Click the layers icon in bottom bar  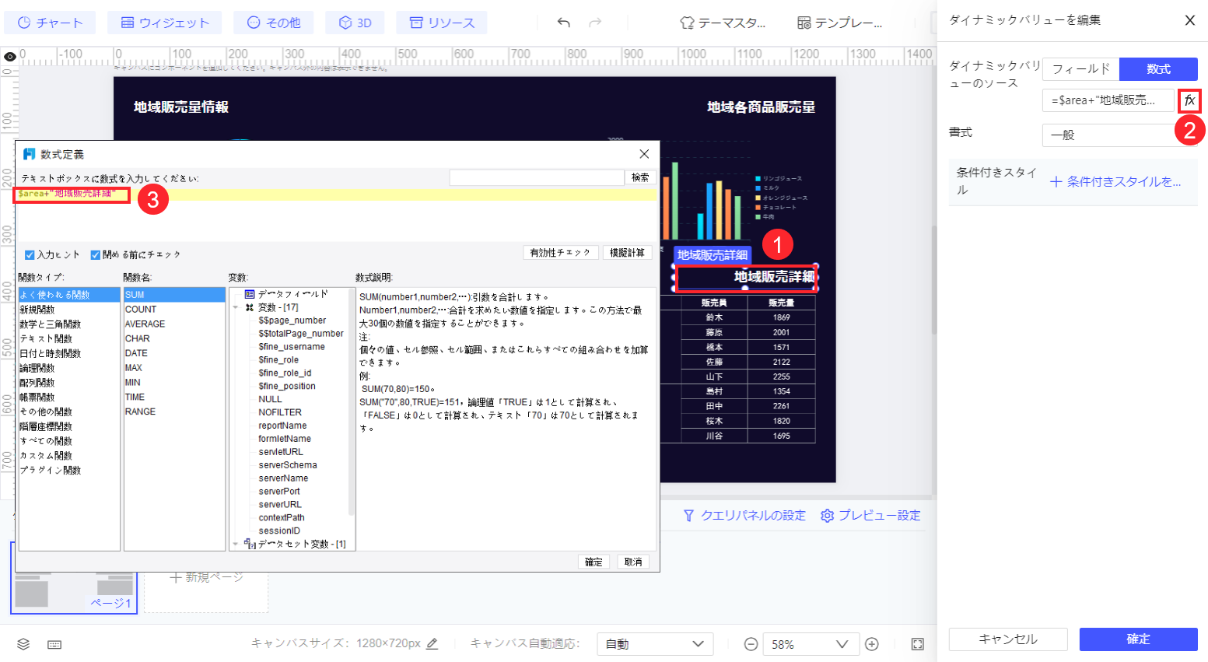click(x=23, y=644)
